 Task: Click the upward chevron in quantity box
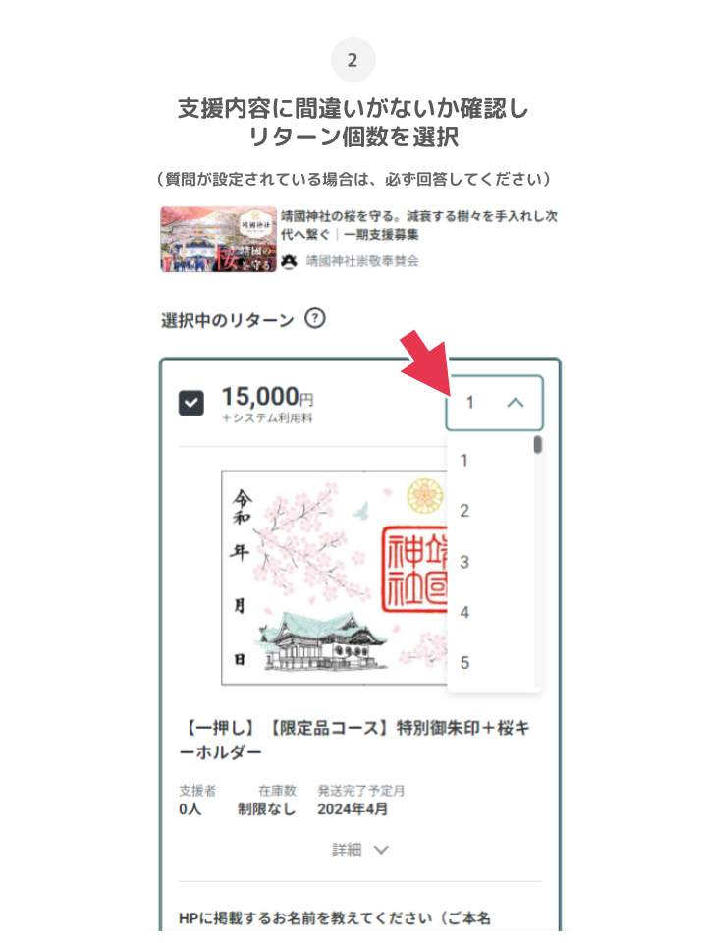[x=516, y=403]
